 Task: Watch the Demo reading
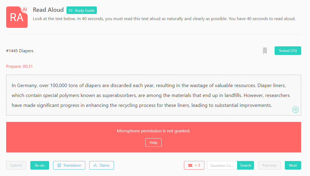pos(102,165)
